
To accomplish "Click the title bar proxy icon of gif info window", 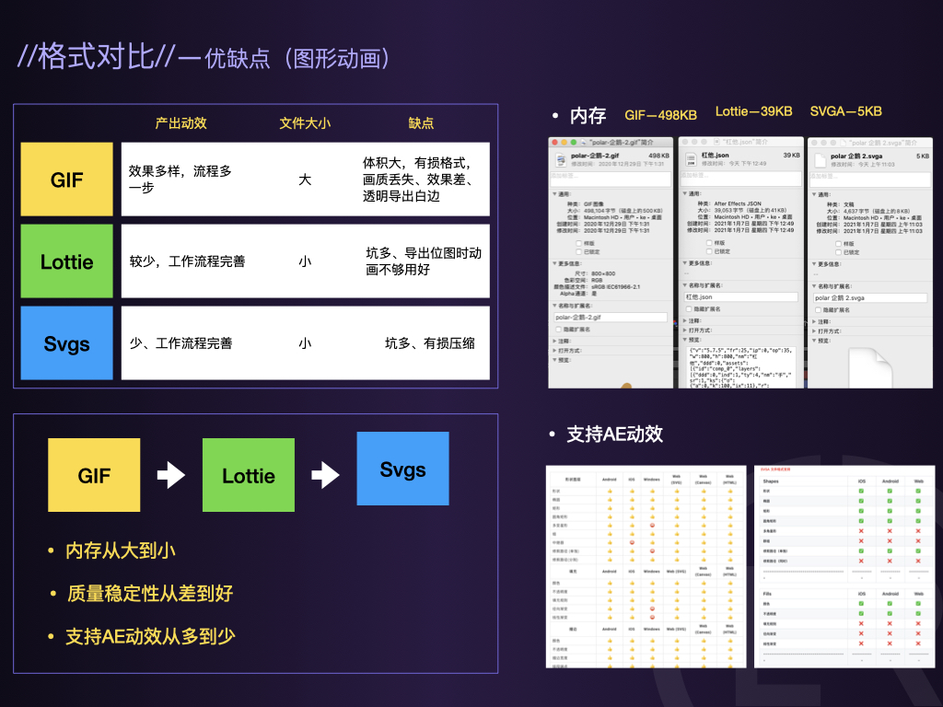I will (x=584, y=143).
